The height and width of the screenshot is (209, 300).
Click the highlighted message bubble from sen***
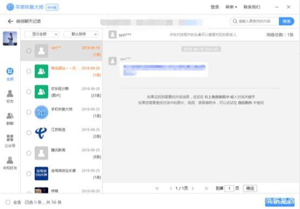(164, 70)
